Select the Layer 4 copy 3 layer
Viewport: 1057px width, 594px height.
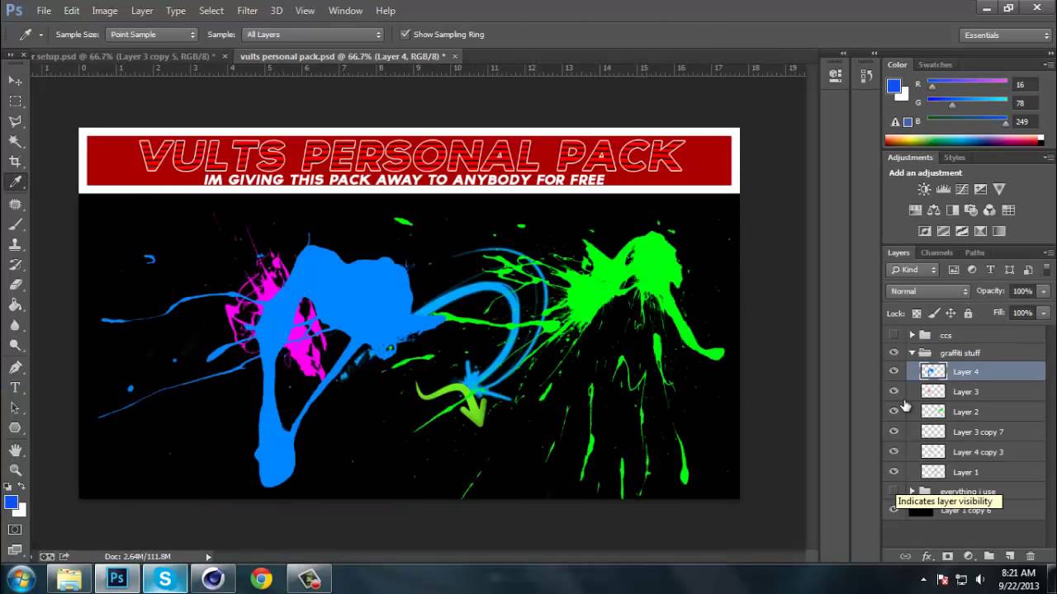(976, 452)
